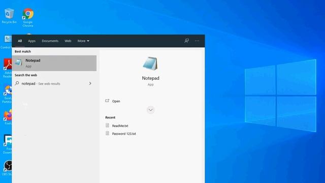Viewport: 325px width, 183px height.
Task: Expand more Notepad actions with the chevron
Action: (150, 110)
